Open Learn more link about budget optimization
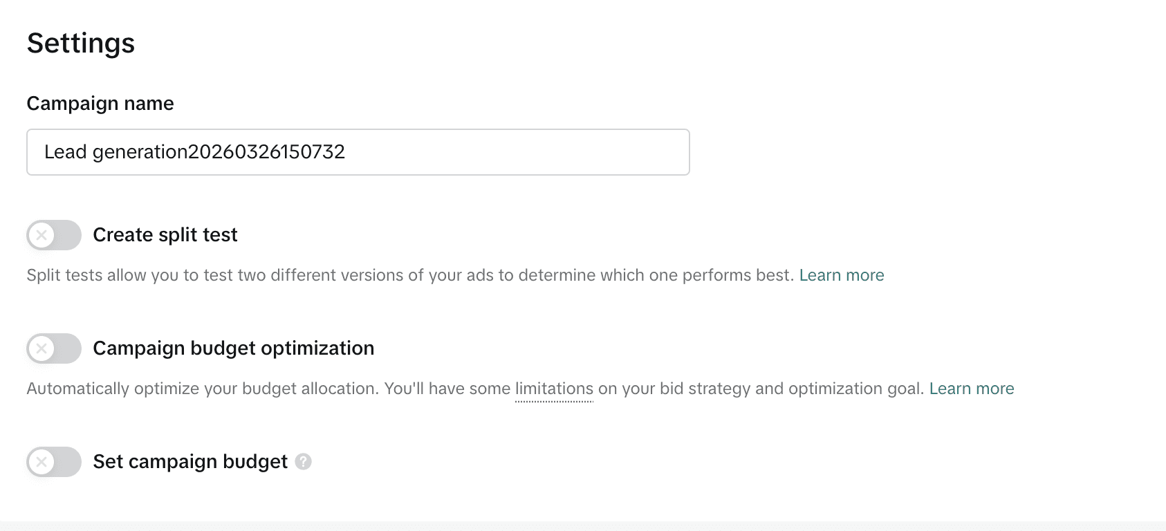This screenshot has height=531, width=1166. (971, 389)
